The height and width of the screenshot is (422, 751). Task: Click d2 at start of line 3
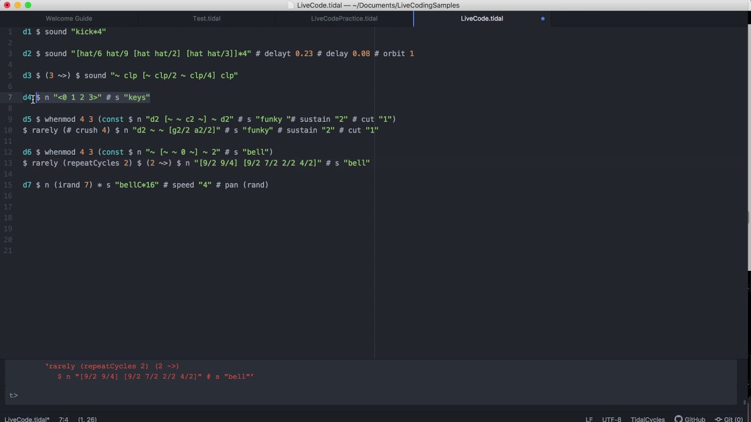(x=27, y=53)
